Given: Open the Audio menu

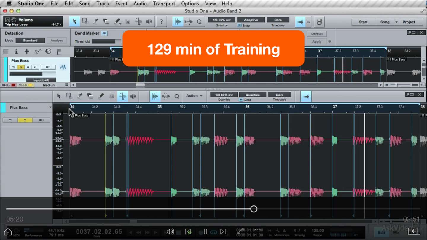Looking at the screenshot, I should pyautogui.click(x=140, y=4).
